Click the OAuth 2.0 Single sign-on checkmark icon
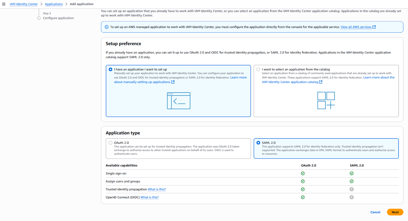 (x=303, y=173)
